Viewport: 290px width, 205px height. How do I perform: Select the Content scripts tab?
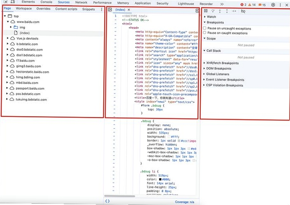tap(66, 9)
